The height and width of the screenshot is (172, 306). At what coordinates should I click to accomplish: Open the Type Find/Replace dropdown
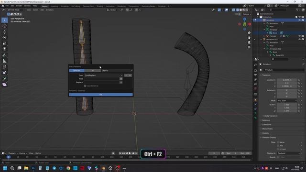pos(104,75)
